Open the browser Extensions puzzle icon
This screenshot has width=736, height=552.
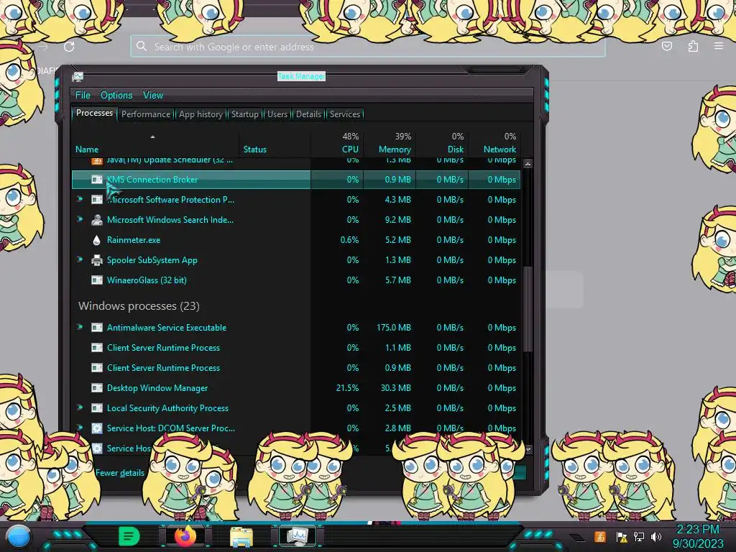click(693, 46)
